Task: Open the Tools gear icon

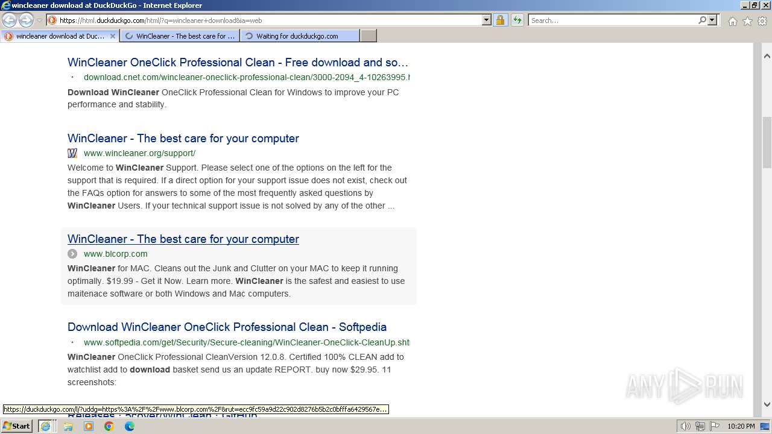Action: 762,21
